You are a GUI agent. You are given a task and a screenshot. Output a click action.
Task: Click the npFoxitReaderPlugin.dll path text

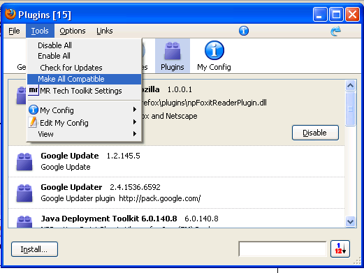[x=204, y=103]
